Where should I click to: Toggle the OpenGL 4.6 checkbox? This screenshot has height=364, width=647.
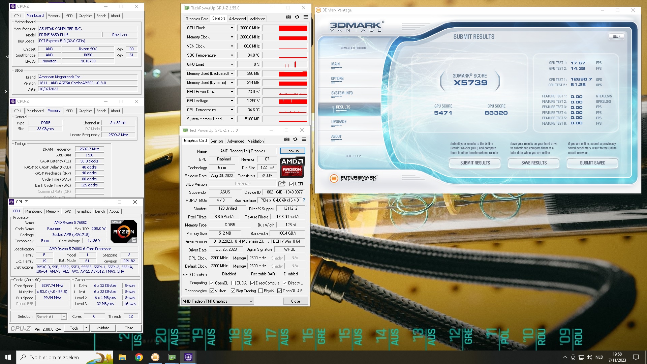pos(279,291)
